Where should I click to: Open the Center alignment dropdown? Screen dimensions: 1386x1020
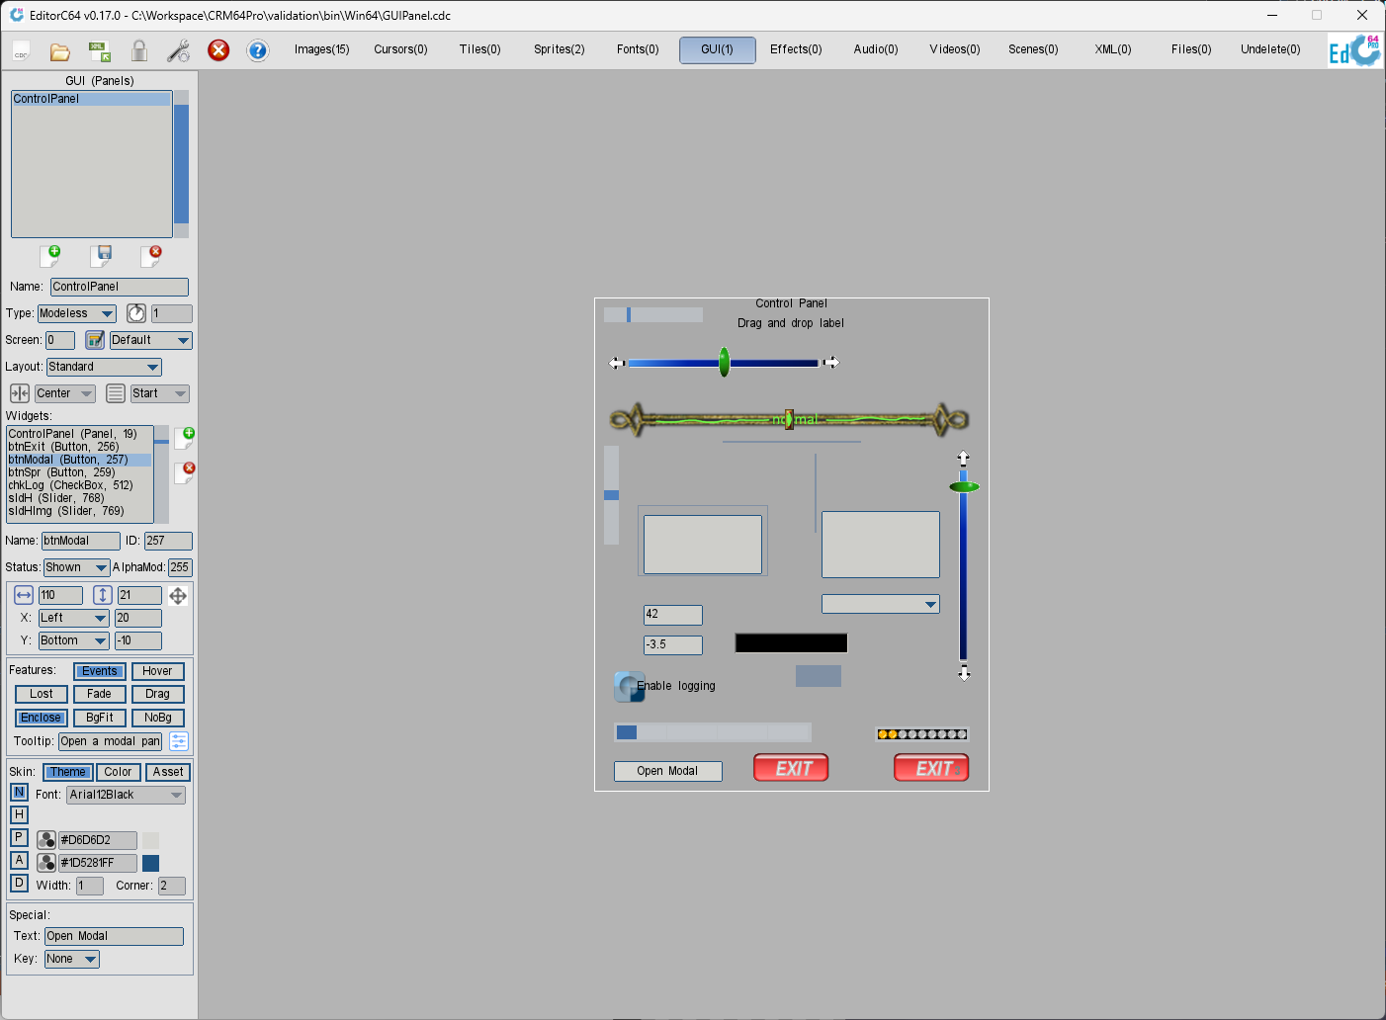[65, 393]
